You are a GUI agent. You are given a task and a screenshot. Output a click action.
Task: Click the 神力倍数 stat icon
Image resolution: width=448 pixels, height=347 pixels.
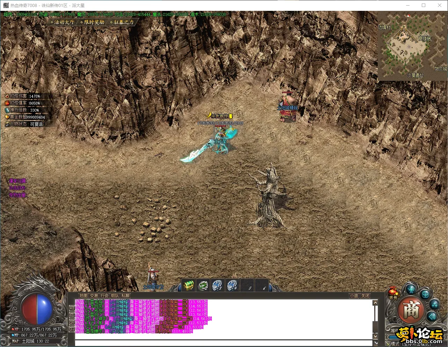pyautogui.click(x=7, y=110)
